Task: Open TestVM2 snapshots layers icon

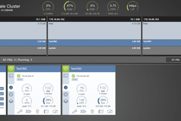Action: pos(11,101)
